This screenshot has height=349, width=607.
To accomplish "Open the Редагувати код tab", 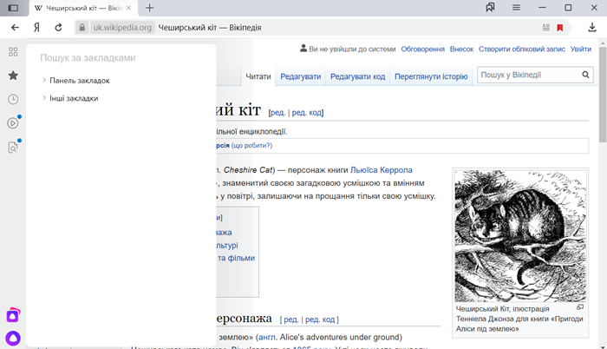I will click(x=357, y=76).
